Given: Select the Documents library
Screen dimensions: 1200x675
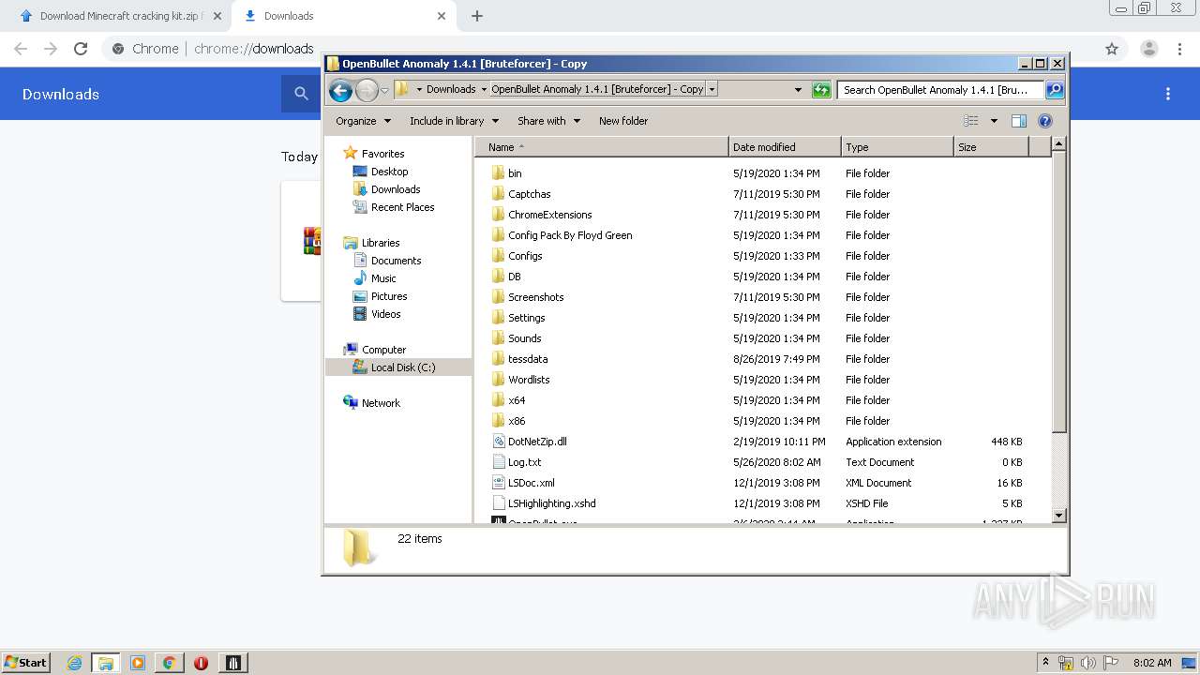Looking at the screenshot, I should point(396,261).
